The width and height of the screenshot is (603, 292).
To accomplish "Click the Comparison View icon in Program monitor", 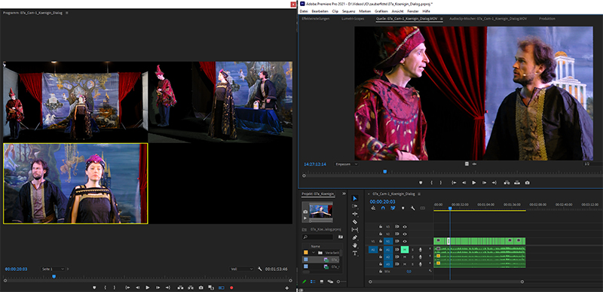I will coord(211,287).
